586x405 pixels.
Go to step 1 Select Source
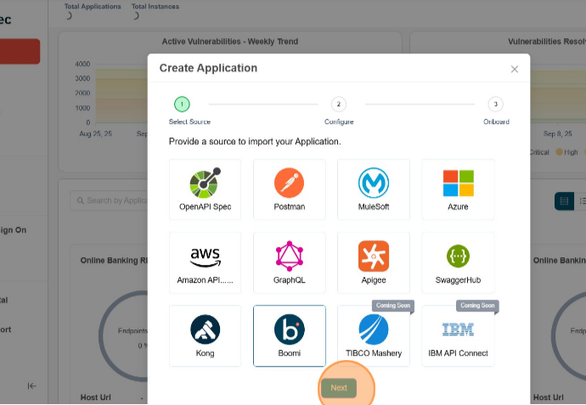coord(182,104)
